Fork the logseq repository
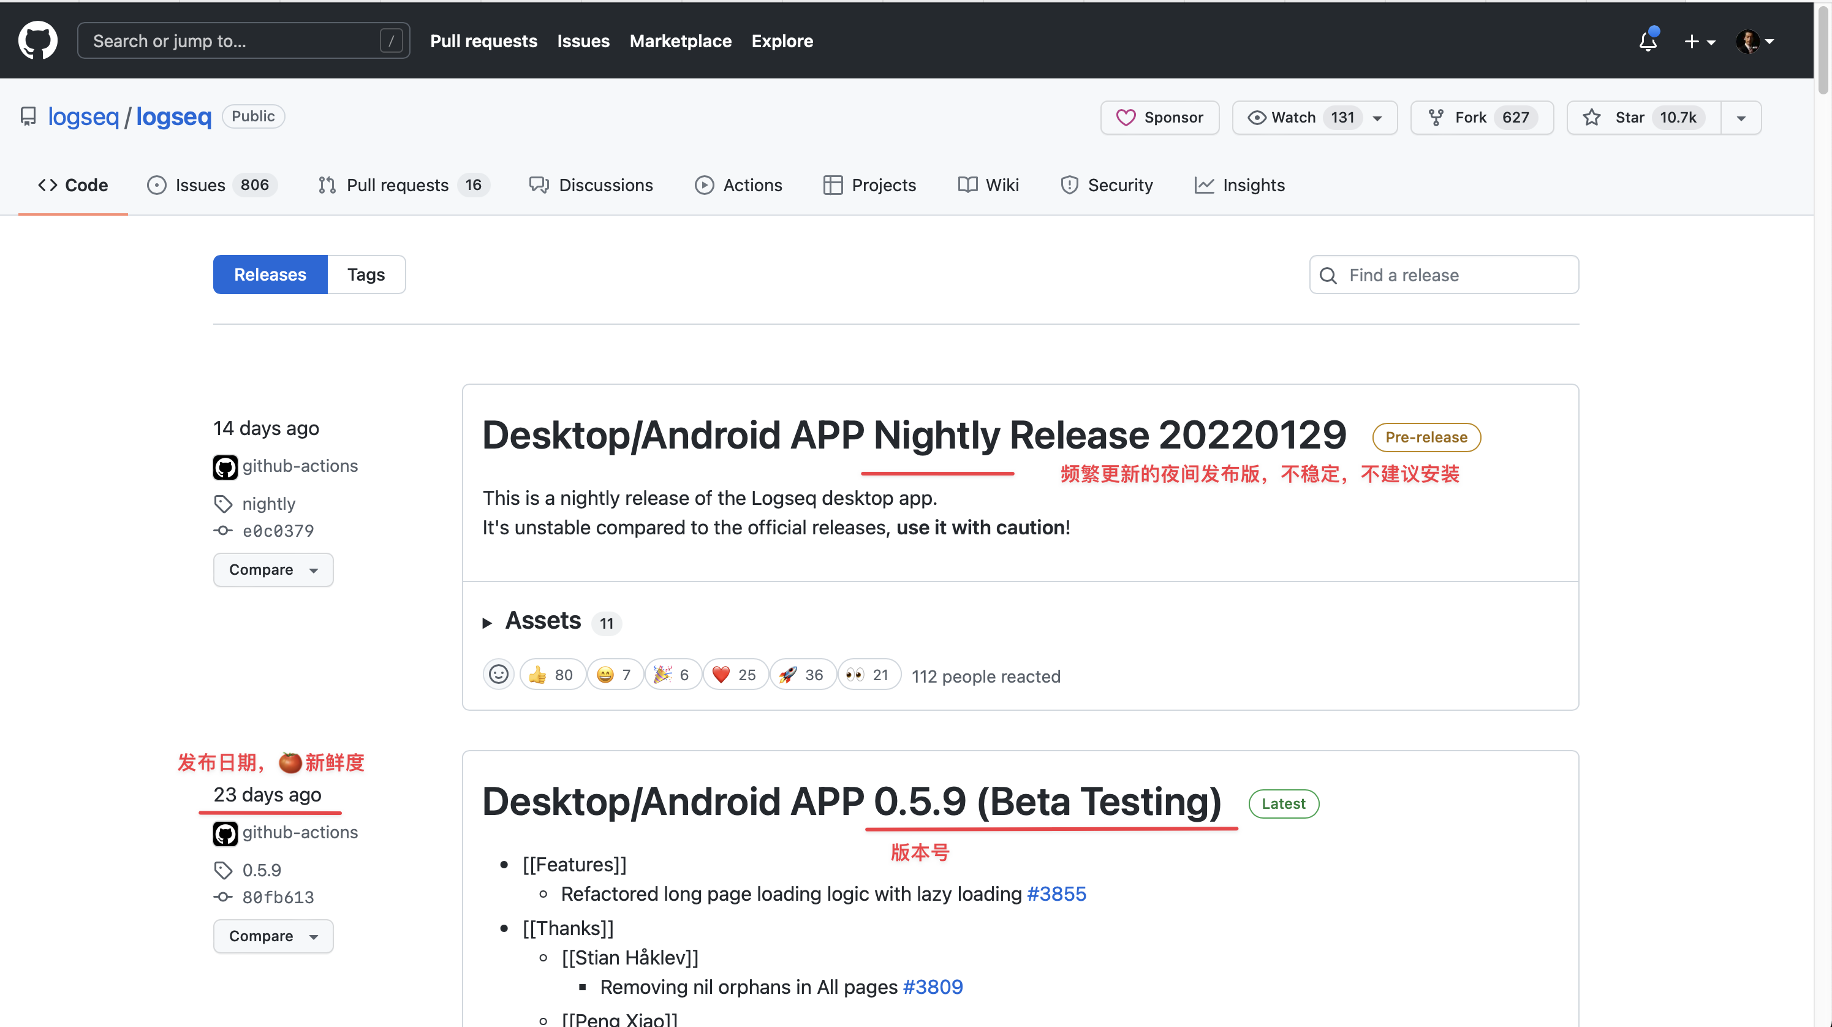Screen dimensions: 1832x1027 point(1482,118)
